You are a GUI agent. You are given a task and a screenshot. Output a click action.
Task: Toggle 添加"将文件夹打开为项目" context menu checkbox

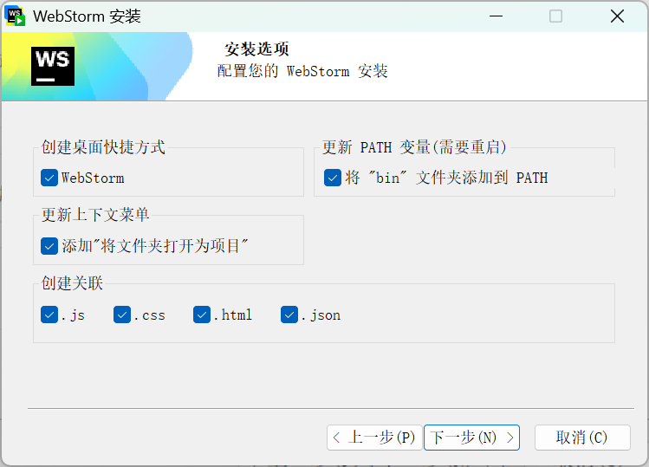(x=49, y=246)
